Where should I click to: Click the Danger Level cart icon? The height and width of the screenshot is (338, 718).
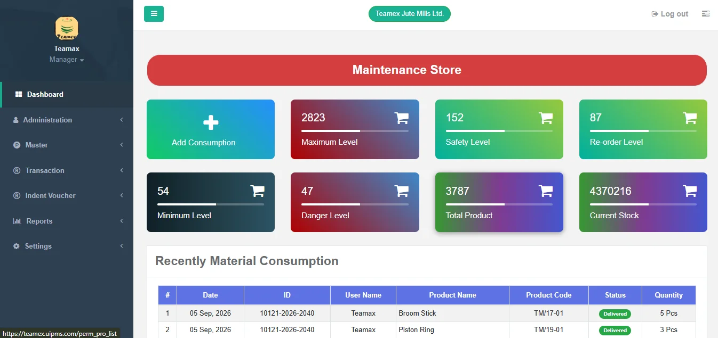pyautogui.click(x=401, y=191)
